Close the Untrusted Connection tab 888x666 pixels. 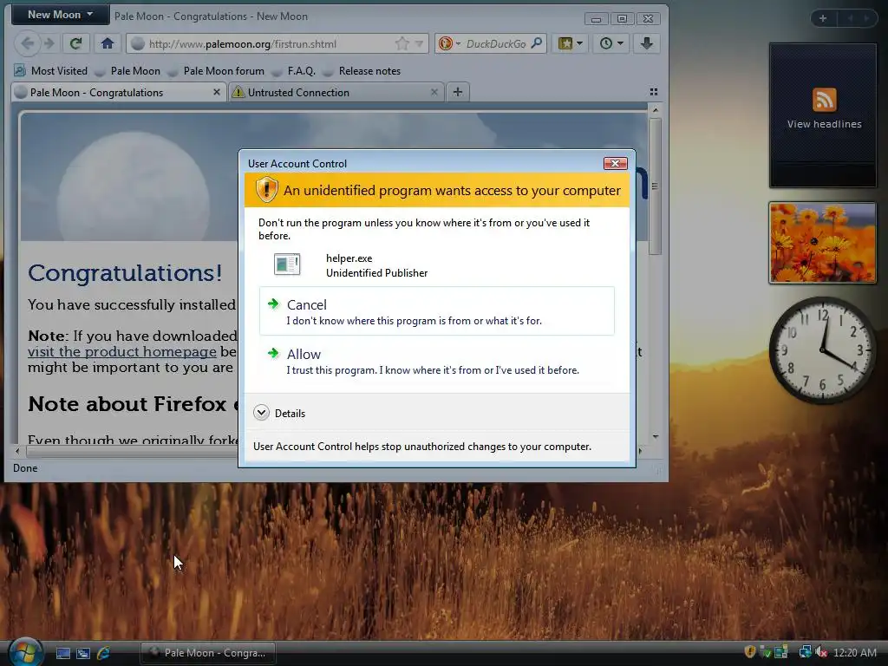[x=434, y=92]
